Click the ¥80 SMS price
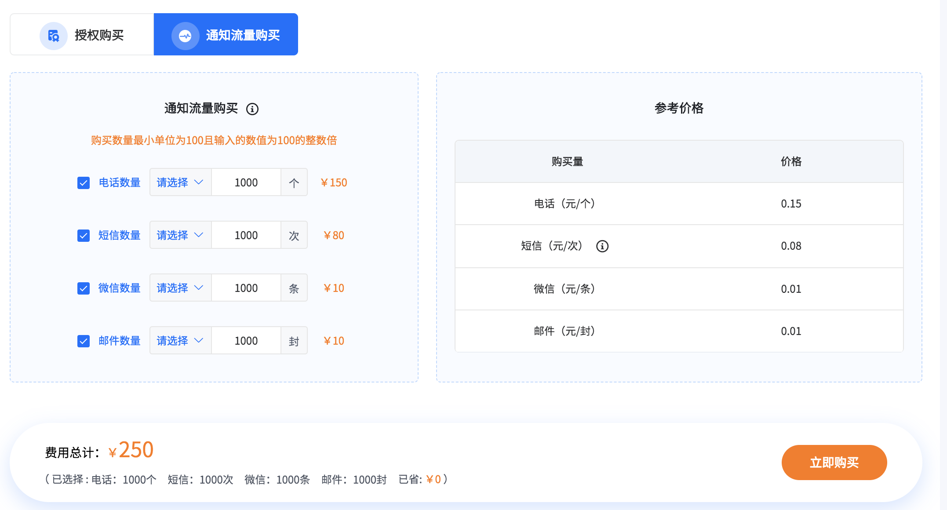The height and width of the screenshot is (510, 947). point(334,235)
